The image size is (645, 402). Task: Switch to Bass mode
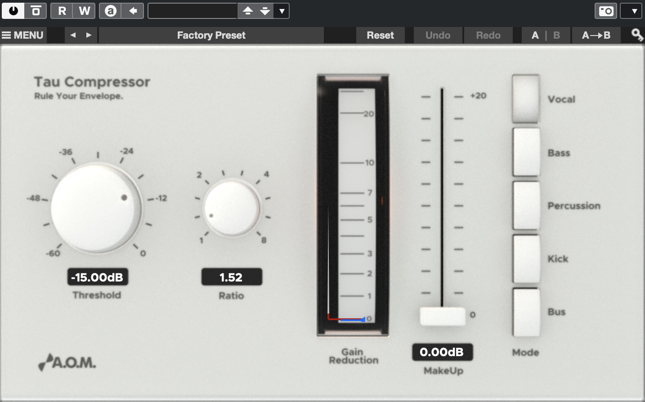tap(526, 152)
